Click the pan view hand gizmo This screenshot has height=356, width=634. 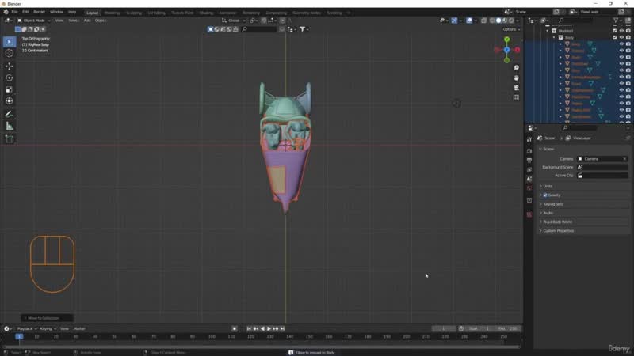516,78
